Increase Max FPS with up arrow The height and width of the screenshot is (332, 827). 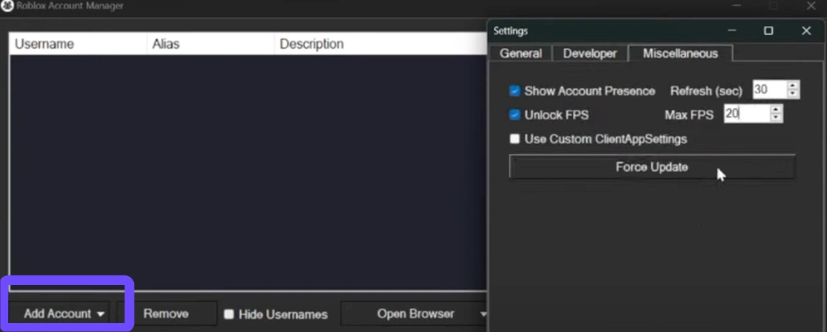pos(776,109)
